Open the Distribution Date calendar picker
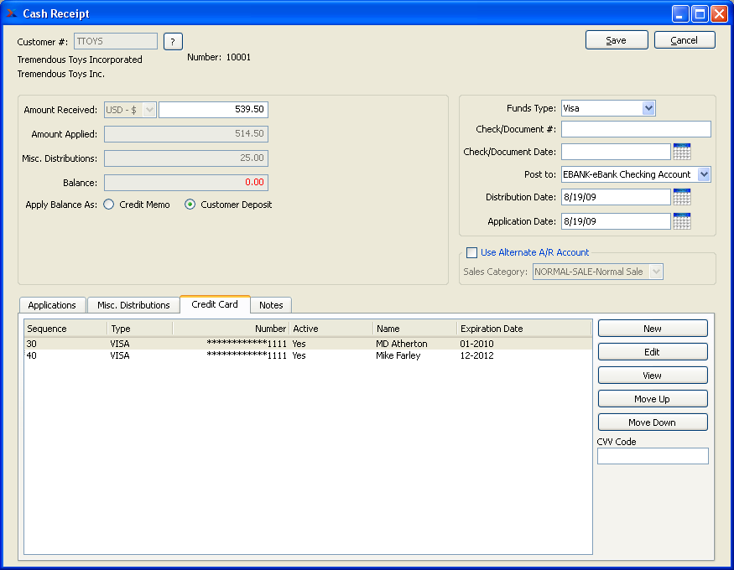The width and height of the screenshot is (734, 570). click(681, 197)
